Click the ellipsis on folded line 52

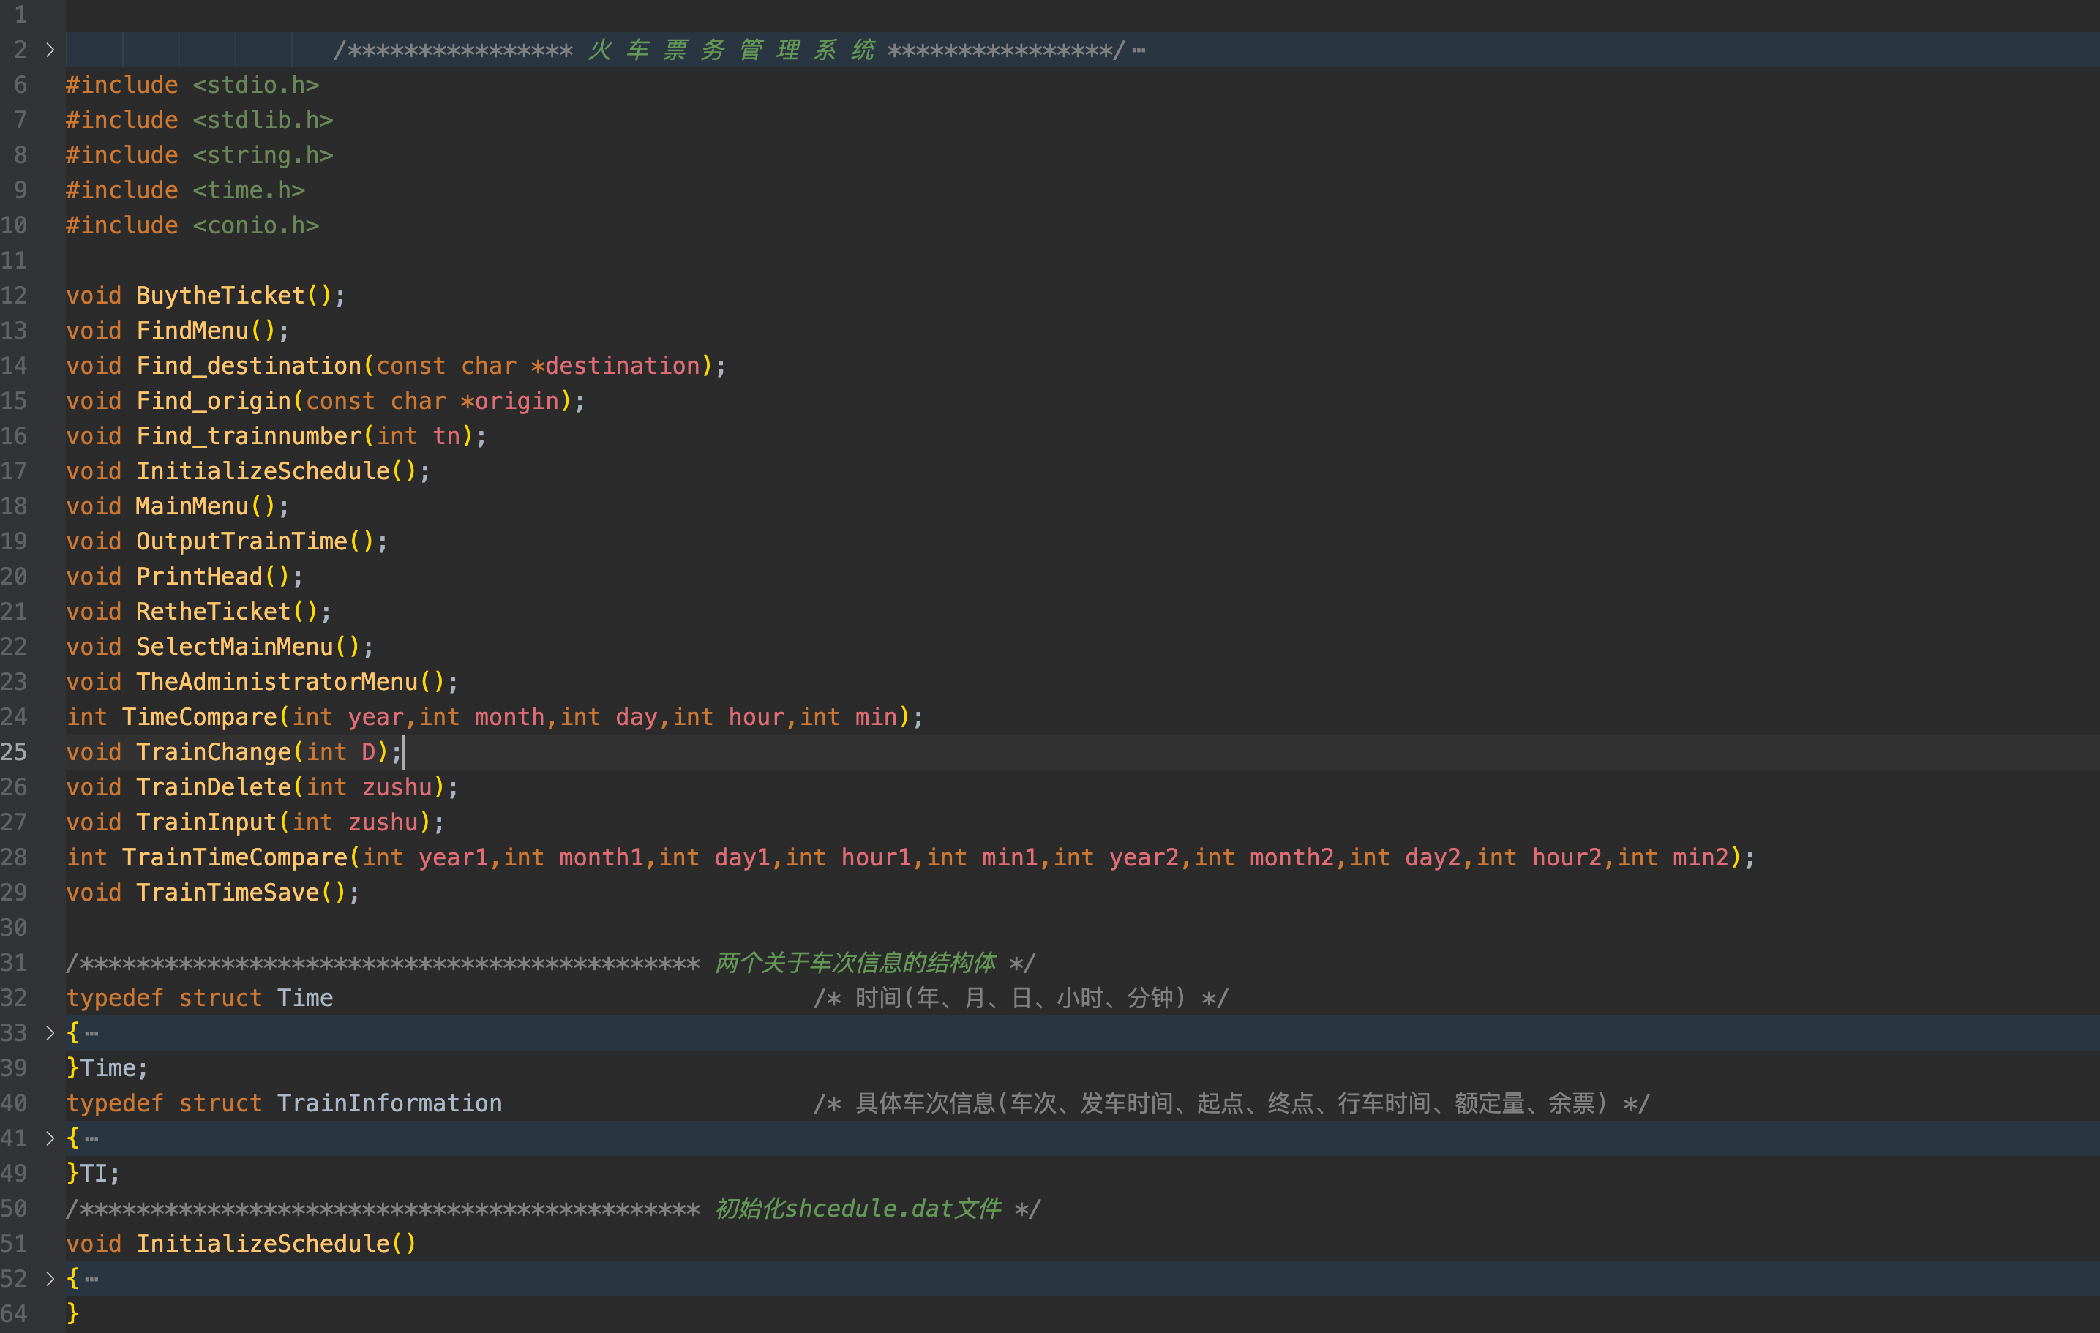pos(91,1280)
